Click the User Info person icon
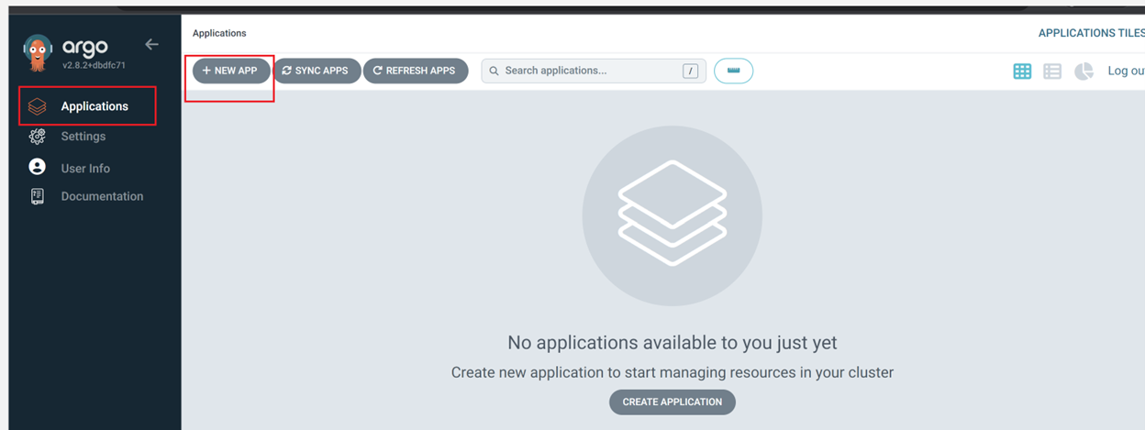Viewport: 1145px width, 430px height. coord(38,168)
